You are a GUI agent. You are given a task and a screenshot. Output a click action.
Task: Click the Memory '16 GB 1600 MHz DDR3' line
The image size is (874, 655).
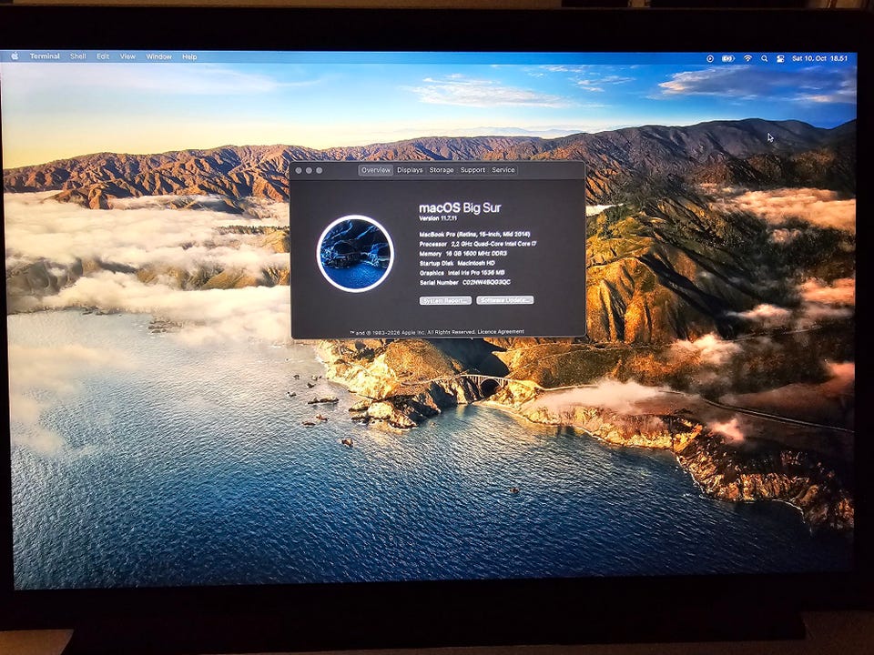pyautogui.click(x=463, y=254)
